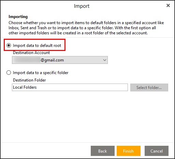Close the Import dialog with X
The image size is (175, 159).
tap(168, 5)
